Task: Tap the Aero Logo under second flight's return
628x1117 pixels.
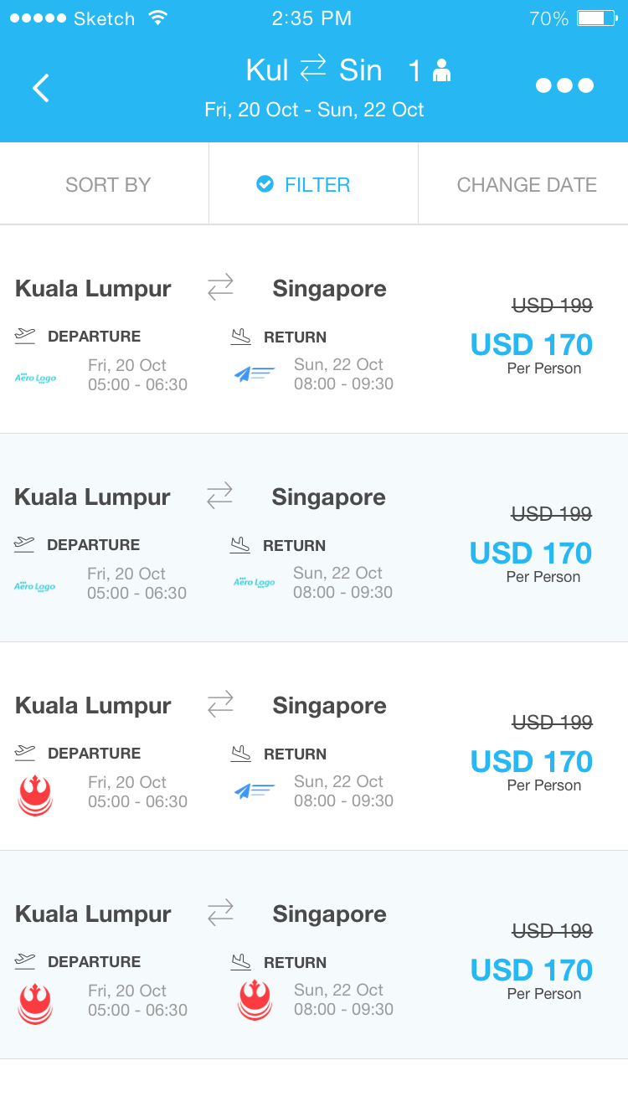Action: pyautogui.click(x=254, y=583)
